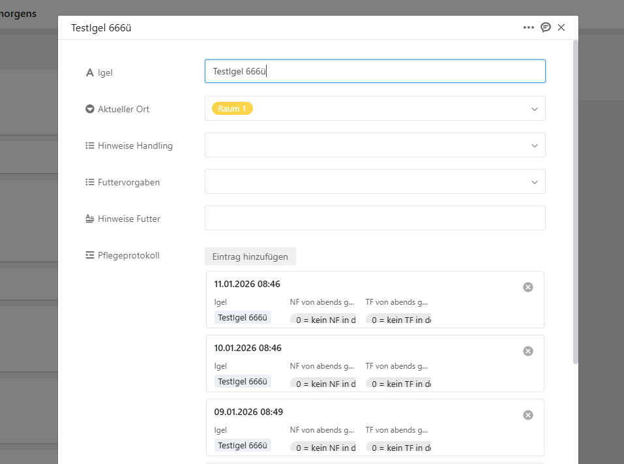This screenshot has width=624, height=464.
Task: Close the TestIgel 666ü record dialog
Action: 561,27
